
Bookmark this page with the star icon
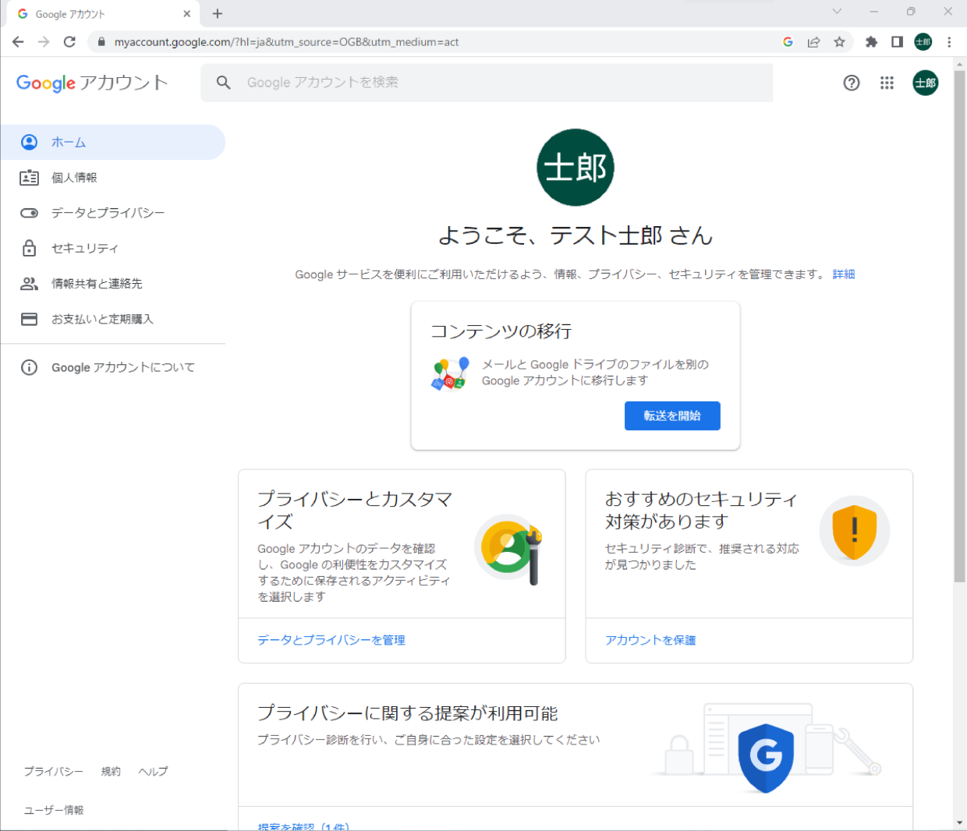point(839,42)
